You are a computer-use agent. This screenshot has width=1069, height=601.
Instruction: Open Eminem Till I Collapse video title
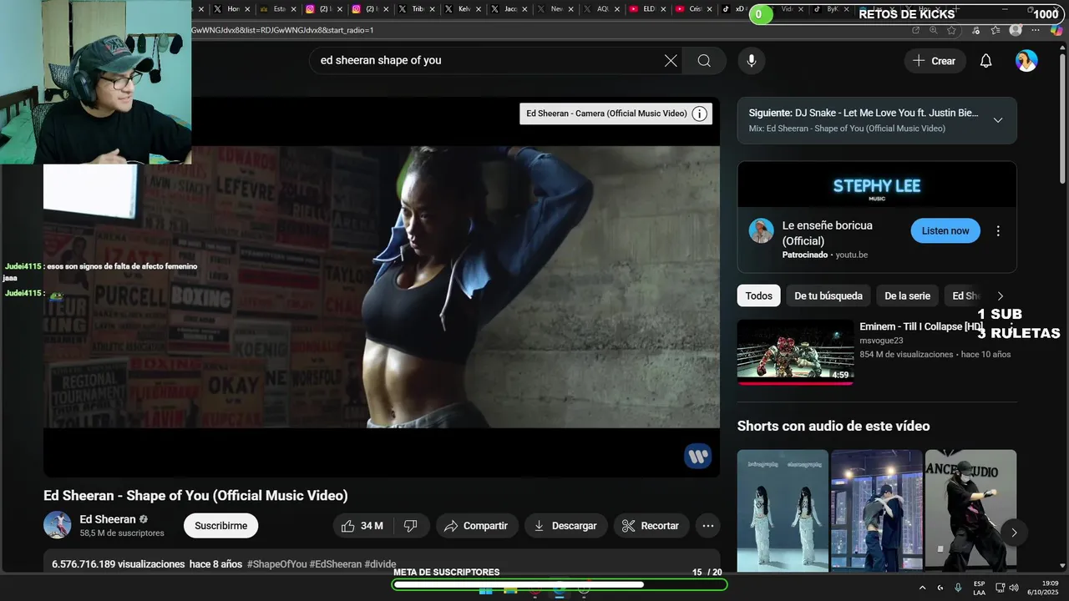point(921,326)
